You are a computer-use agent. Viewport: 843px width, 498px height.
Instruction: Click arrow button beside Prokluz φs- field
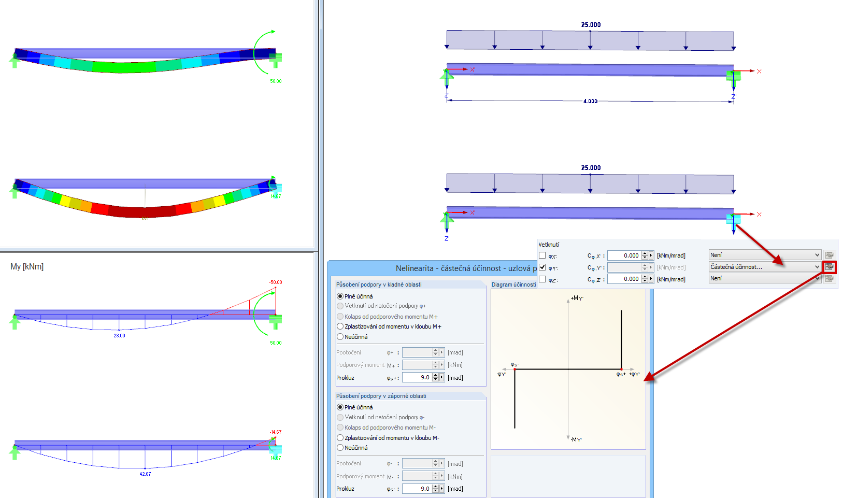pos(442,489)
